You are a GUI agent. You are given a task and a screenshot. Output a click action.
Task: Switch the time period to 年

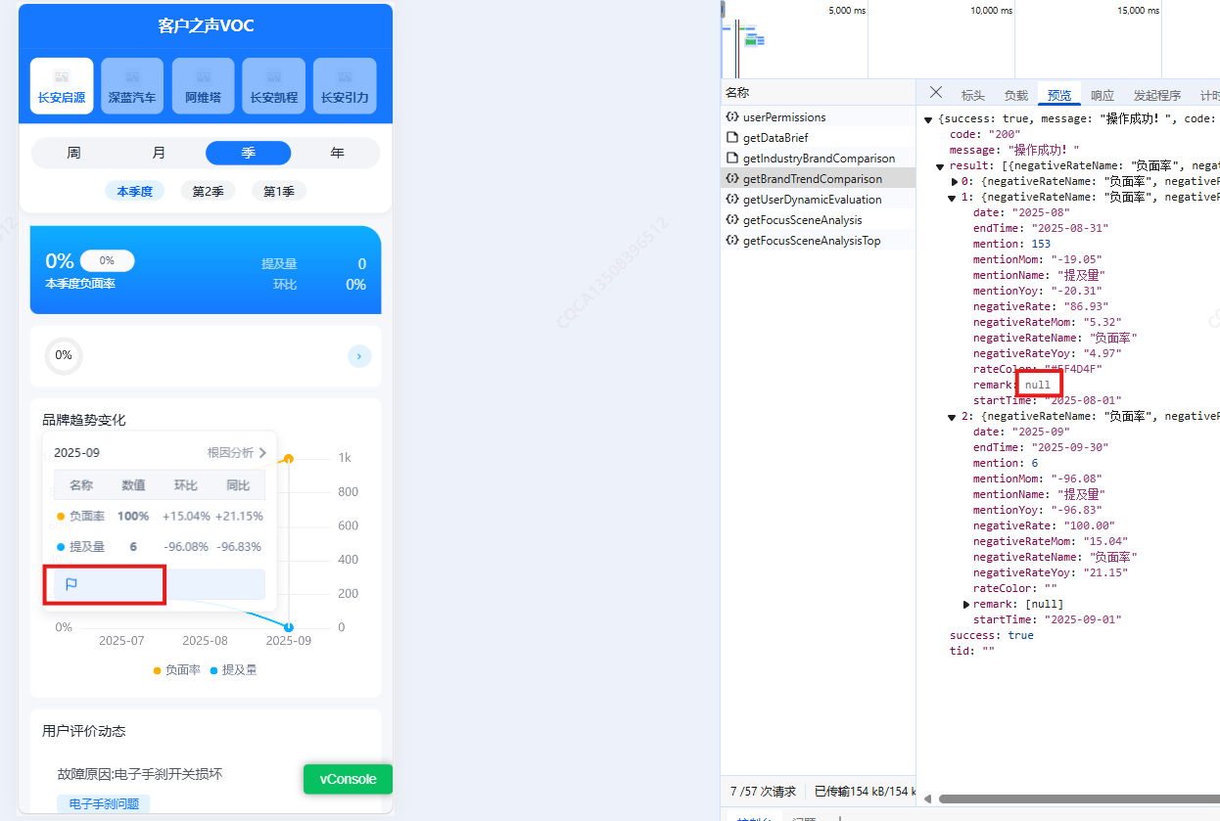(337, 154)
